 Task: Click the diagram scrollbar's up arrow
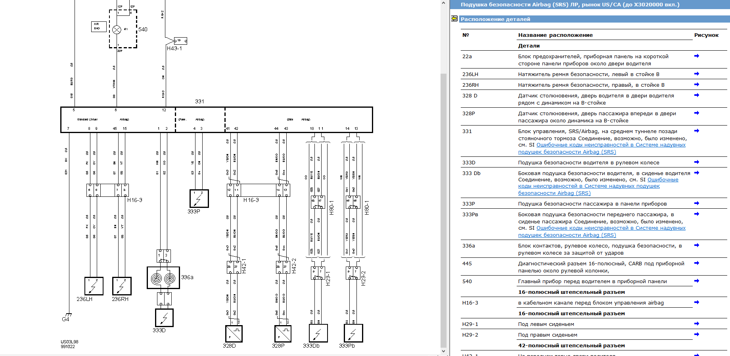click(444, 3)
